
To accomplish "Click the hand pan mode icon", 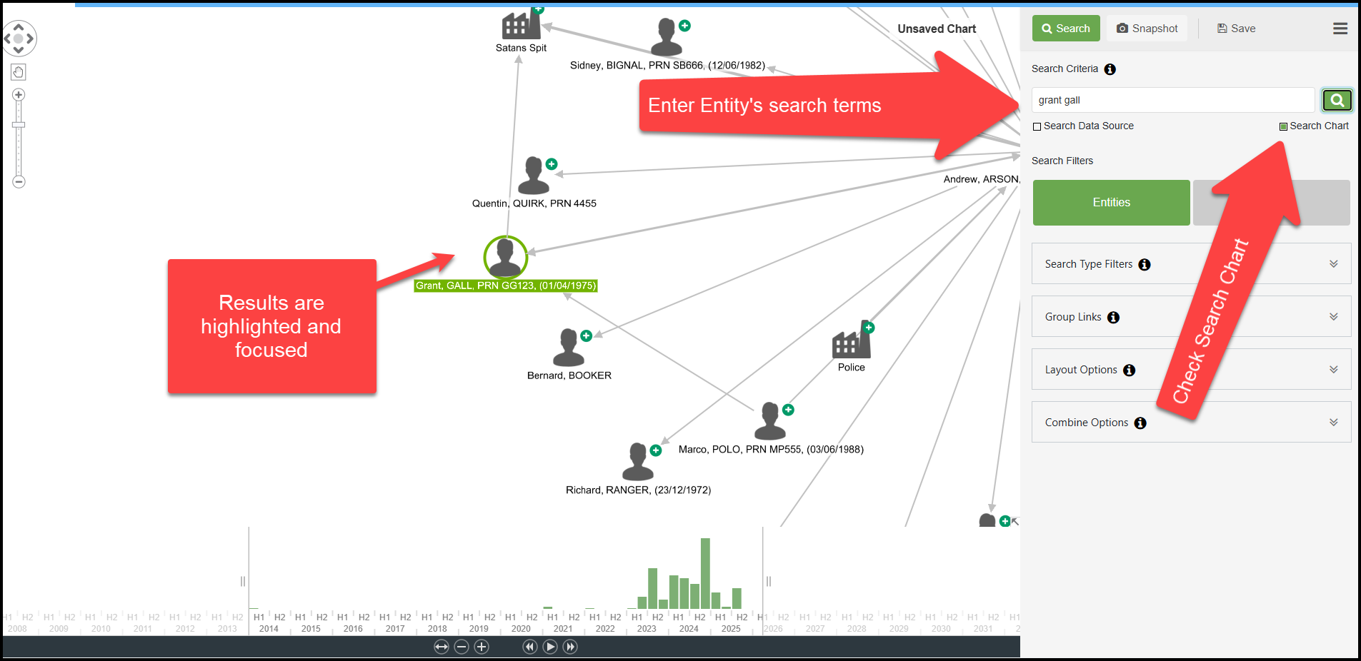I will 19,72.
